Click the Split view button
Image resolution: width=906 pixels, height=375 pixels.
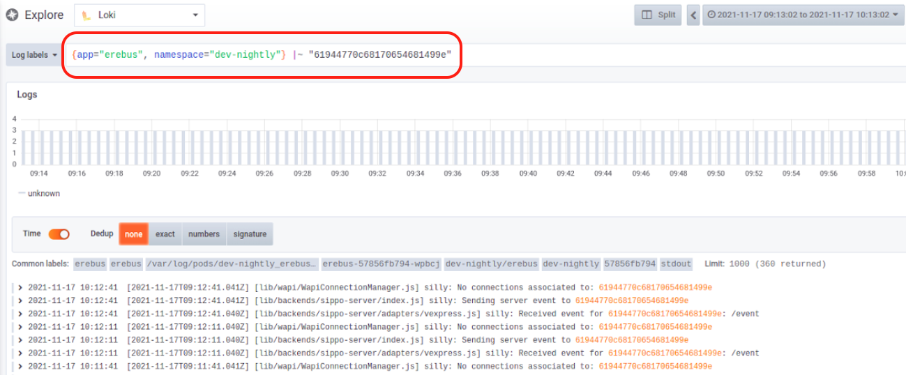(x=658, y=15)
